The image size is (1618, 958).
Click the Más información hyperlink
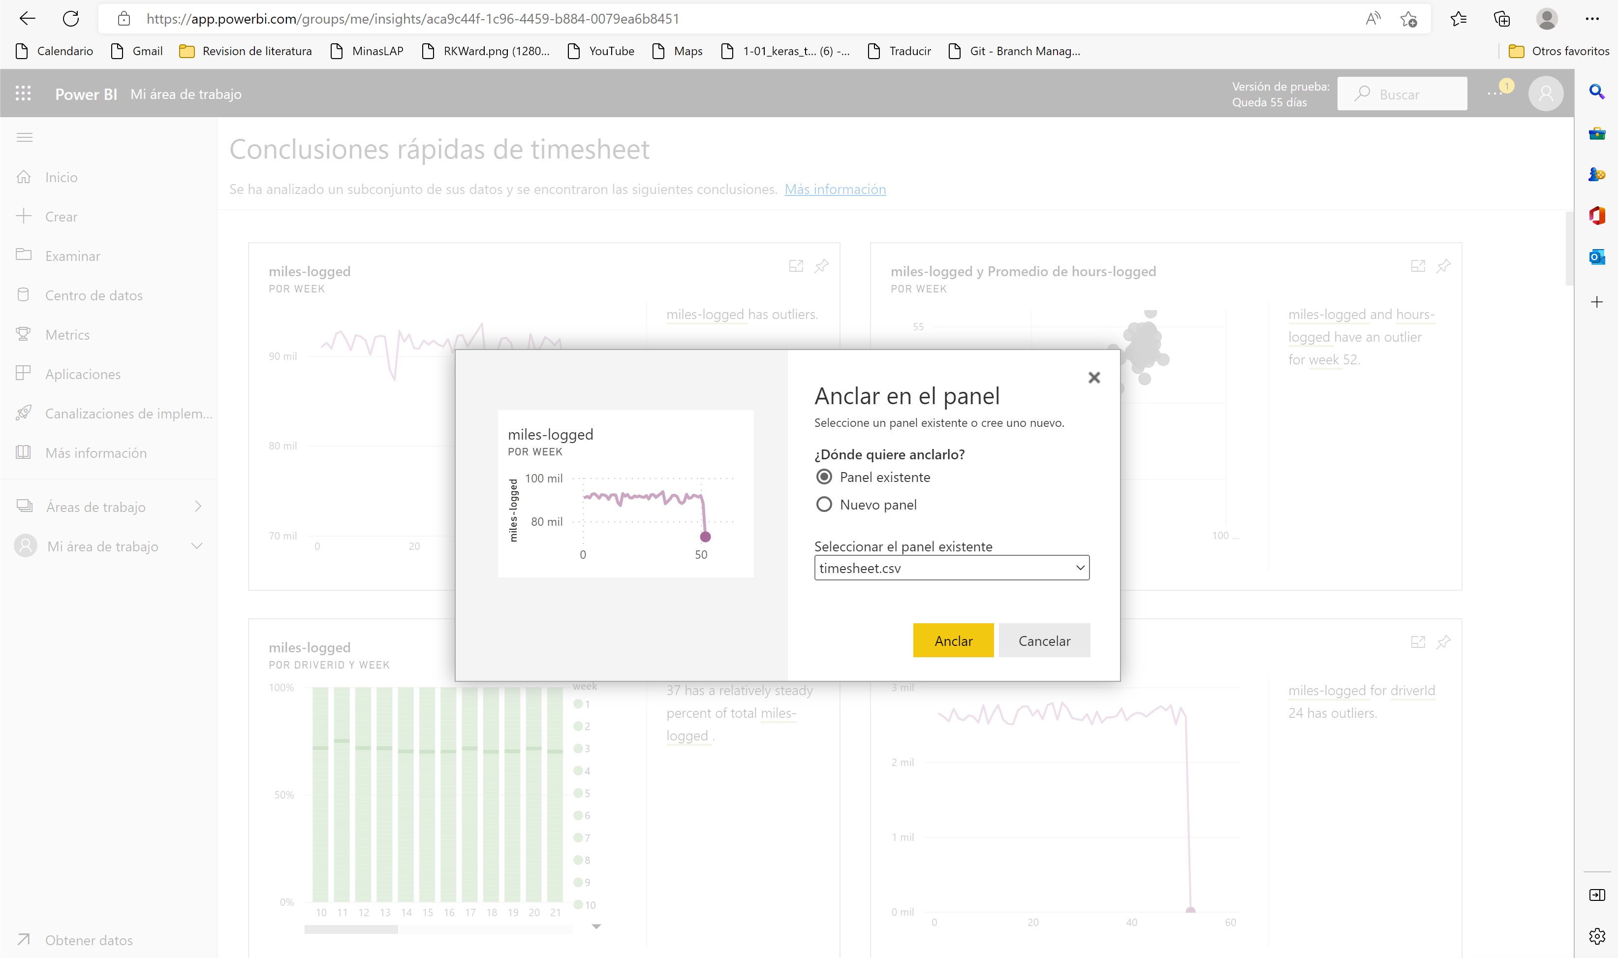[x=835, y=188]
